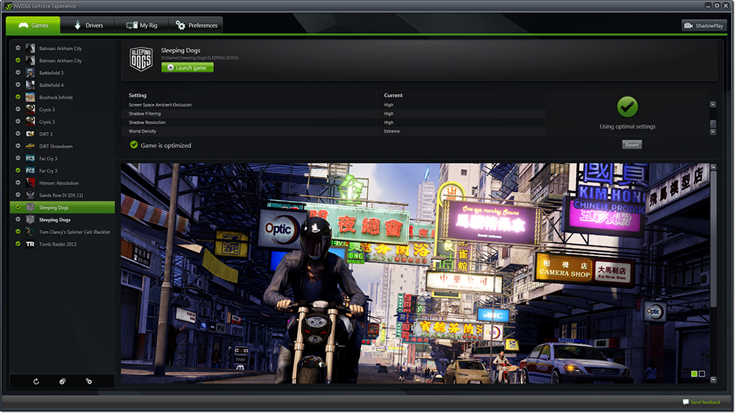Viewport: 735px width, 413px height.
Task: Click the Send feedback link
Action: point(705,402)
